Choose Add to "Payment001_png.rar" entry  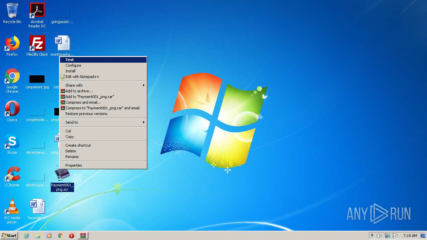click(x=103, y=97)
